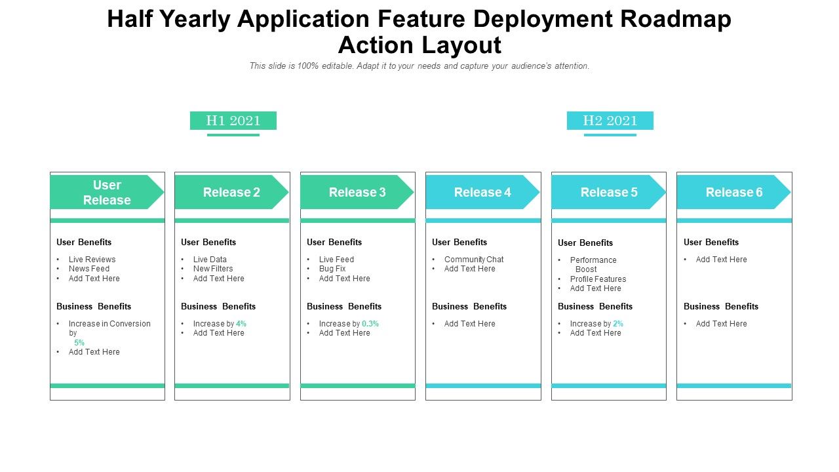Click 'Business Benefits' heading in Release 3 card
Screen dimensions: 839x472
[x=344, y=306]
